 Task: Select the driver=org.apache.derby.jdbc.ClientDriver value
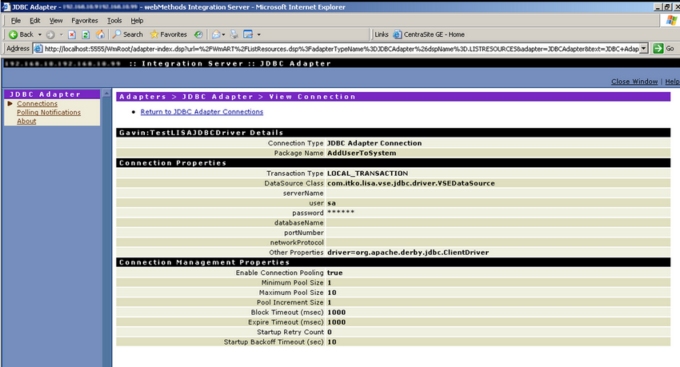pos(408,252)
